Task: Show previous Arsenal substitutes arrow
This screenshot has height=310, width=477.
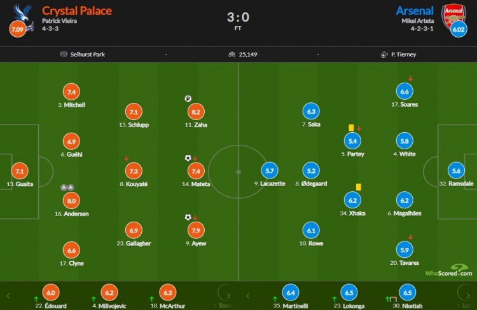Action: (248, 296)
